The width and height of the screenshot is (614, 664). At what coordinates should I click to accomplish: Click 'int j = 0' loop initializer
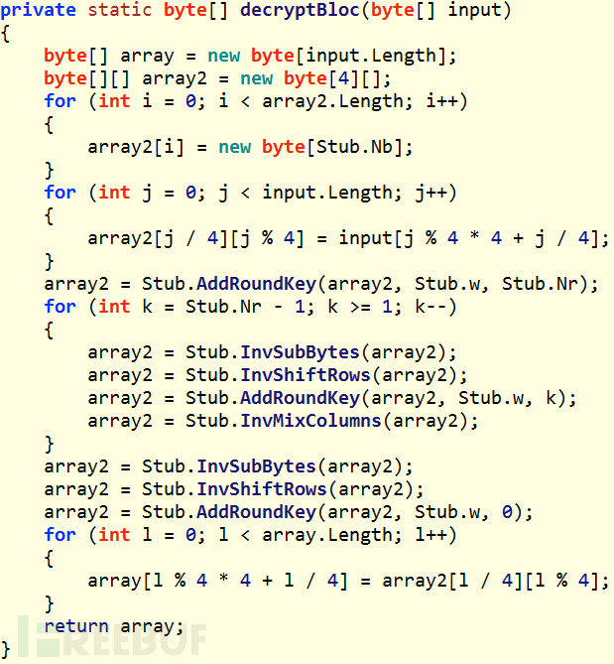pos(147,194)
